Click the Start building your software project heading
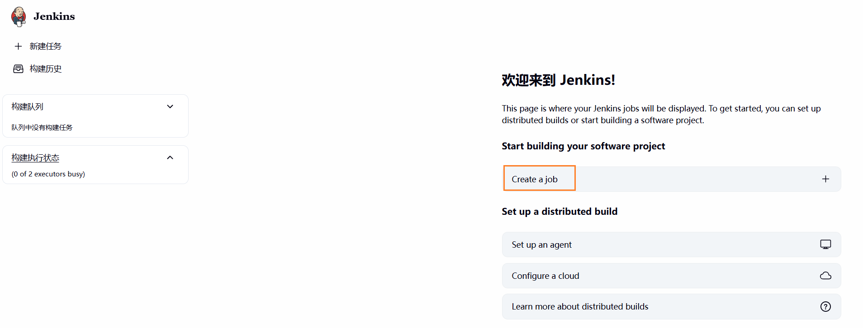The image size is (863, 328). 583,146
